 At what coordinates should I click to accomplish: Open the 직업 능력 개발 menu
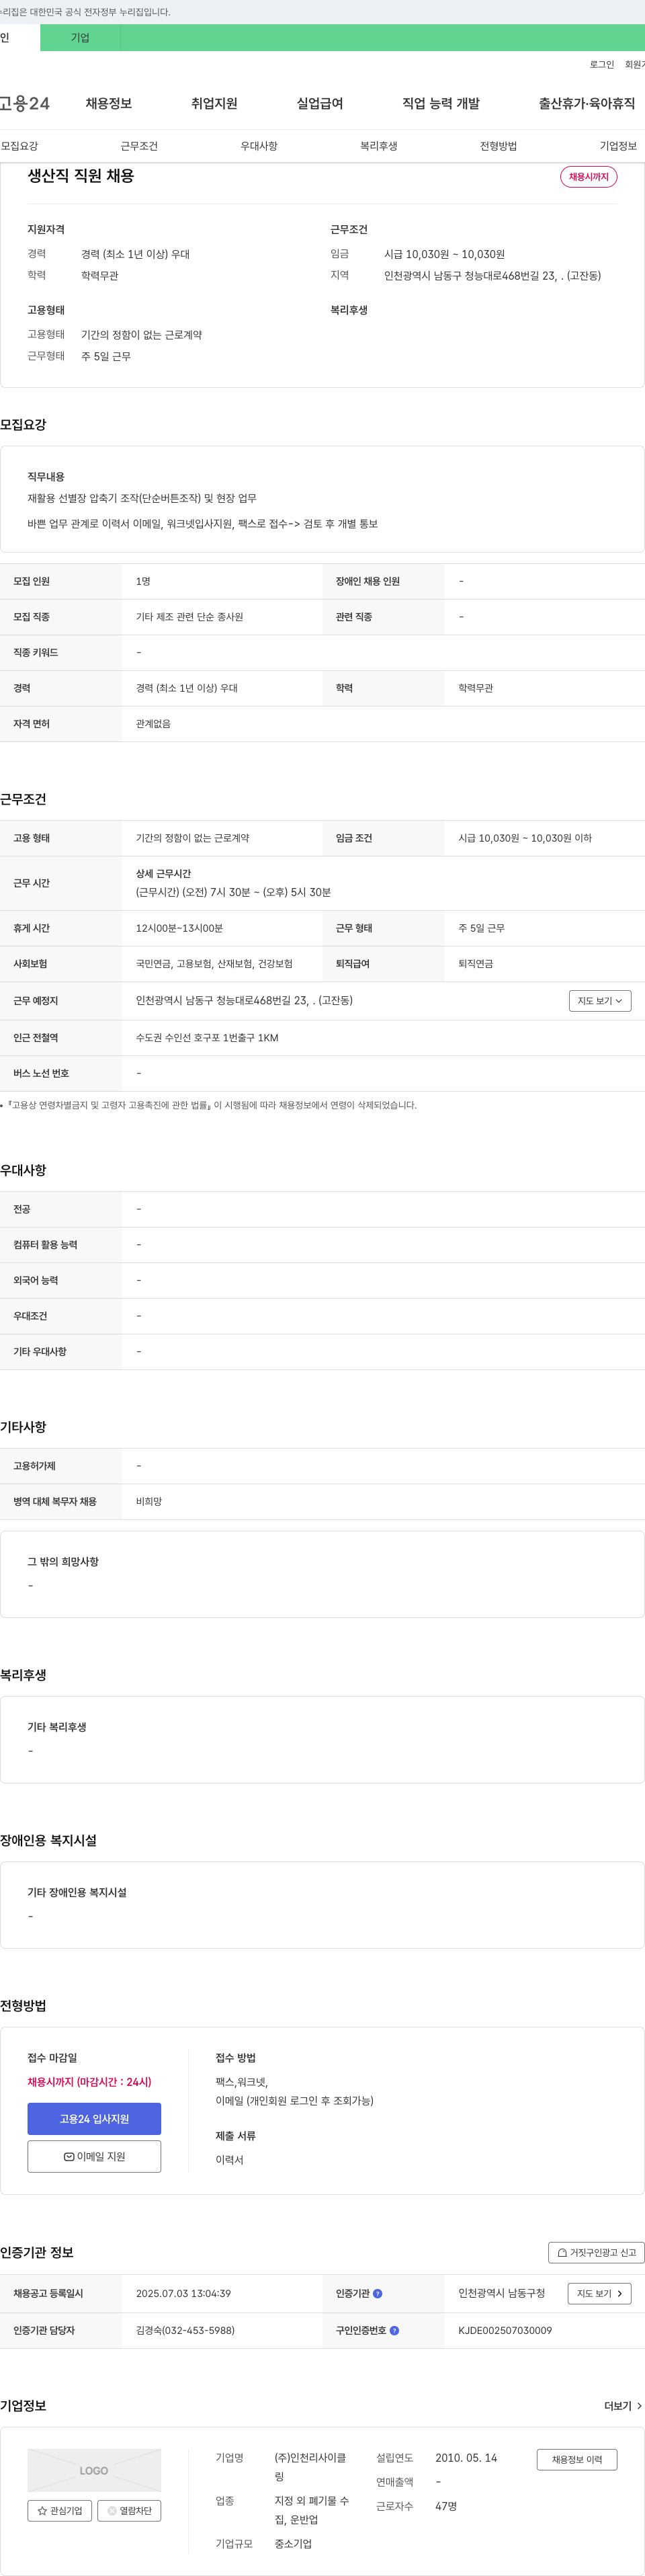point(441,103)
